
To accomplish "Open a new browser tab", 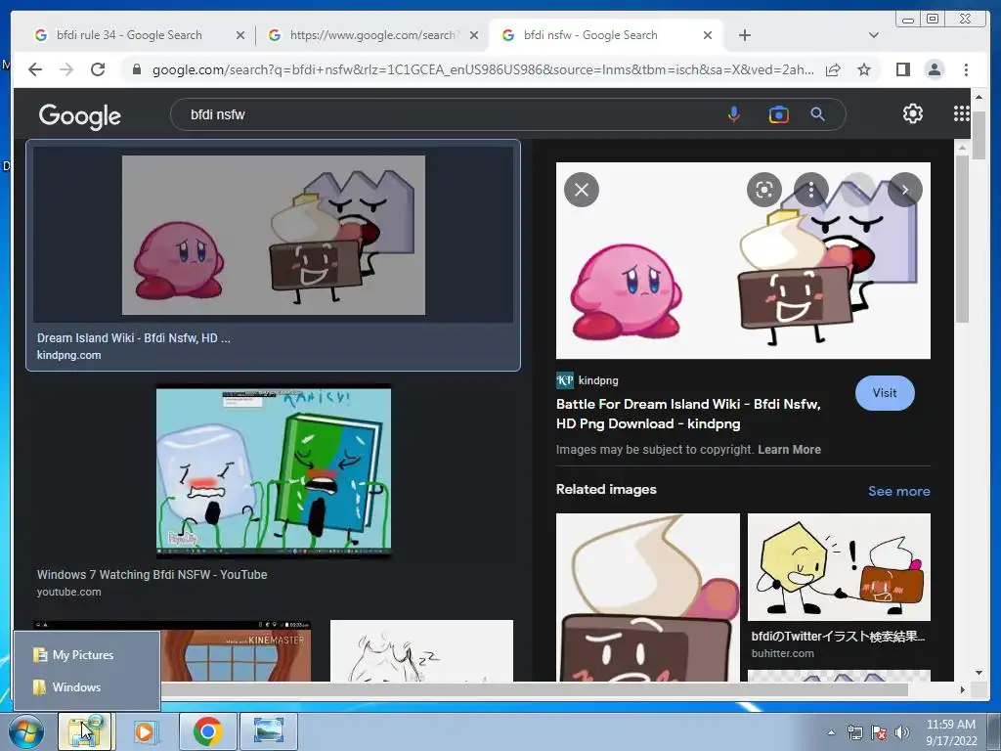I will pyautogui.click(x=744, y=35).
